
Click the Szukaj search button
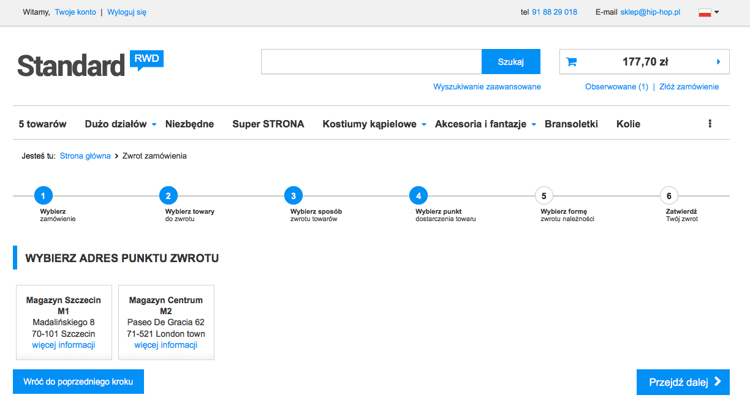tap(510, 62)
